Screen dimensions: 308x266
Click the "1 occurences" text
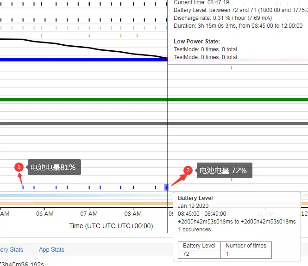click(194, 230)
